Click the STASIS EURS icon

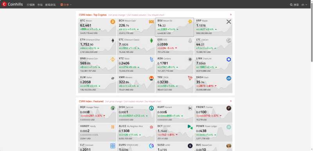(x=151, y=146)
